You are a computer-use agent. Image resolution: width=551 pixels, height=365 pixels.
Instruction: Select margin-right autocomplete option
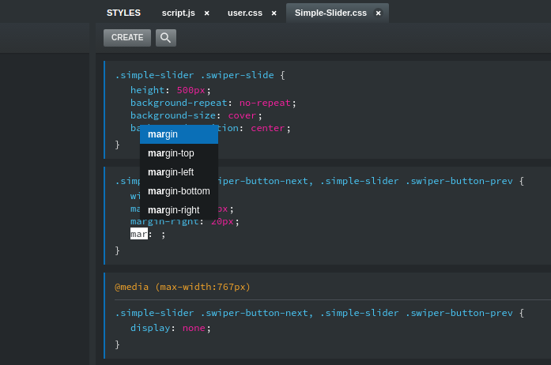tap(179, 210)
